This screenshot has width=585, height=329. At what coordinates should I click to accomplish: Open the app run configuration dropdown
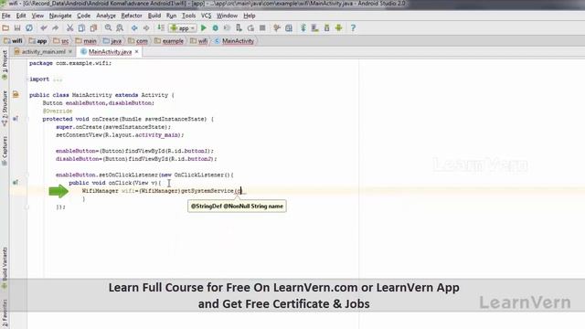(x=183, y=28)
